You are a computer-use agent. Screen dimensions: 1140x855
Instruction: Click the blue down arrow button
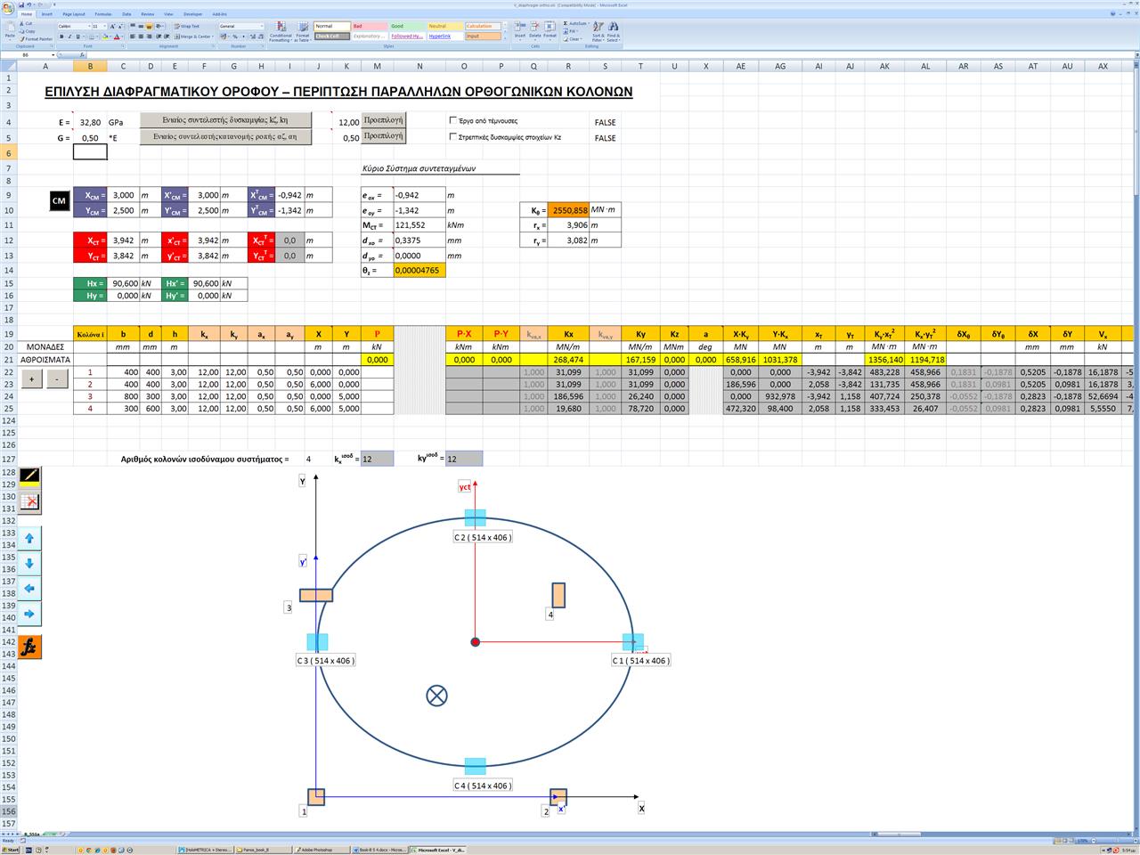(29, 564)
